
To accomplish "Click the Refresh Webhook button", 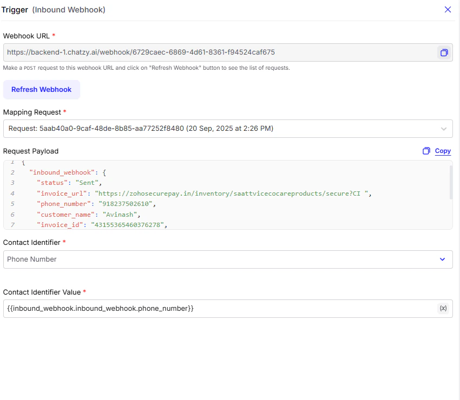I will click(41, 89).
